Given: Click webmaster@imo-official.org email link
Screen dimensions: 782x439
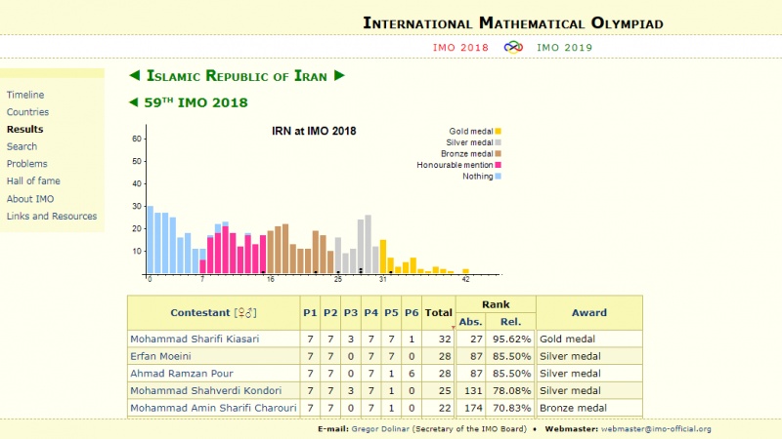Looking at the screenshot, I should [x=656, y=429].
